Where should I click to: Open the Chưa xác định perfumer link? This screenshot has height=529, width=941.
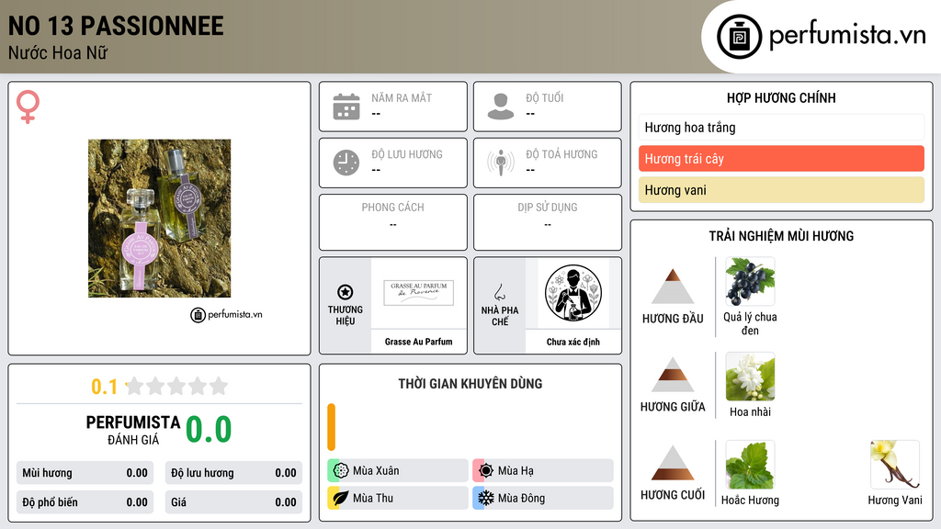click(573, 342)
